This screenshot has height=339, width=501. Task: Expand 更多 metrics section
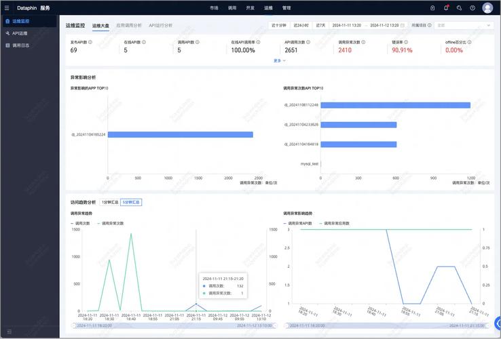tap(280, 60)
